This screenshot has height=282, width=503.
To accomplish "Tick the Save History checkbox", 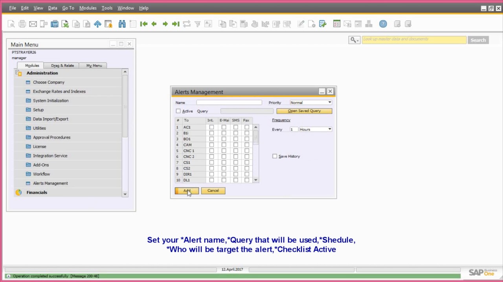I will pos(275,156).
